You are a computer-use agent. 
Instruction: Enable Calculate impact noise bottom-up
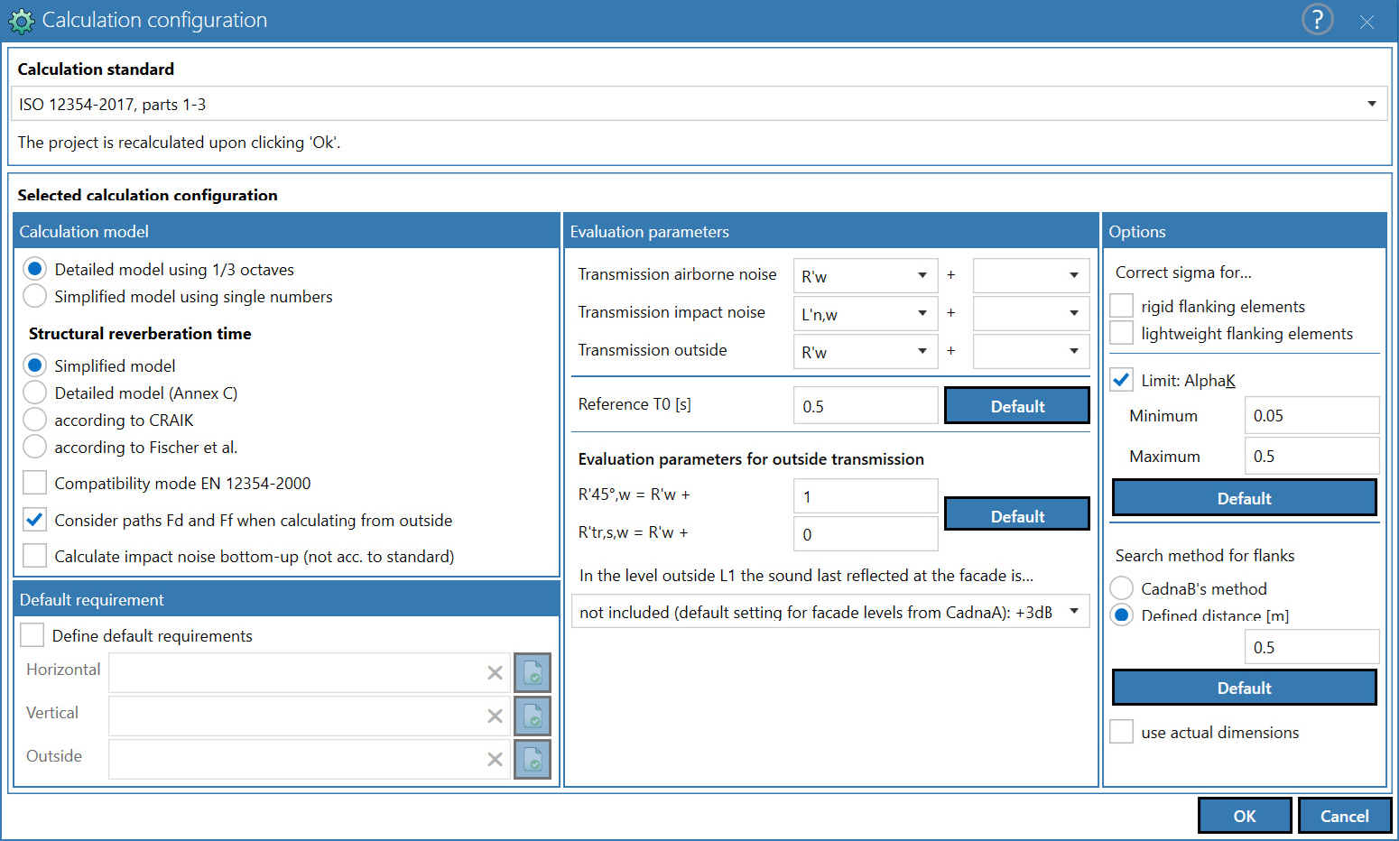(34, 556)
